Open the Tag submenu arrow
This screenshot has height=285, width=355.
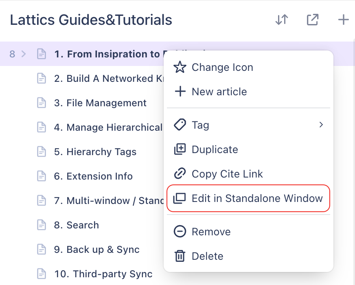pyautogui.click(x=321, y=125)
